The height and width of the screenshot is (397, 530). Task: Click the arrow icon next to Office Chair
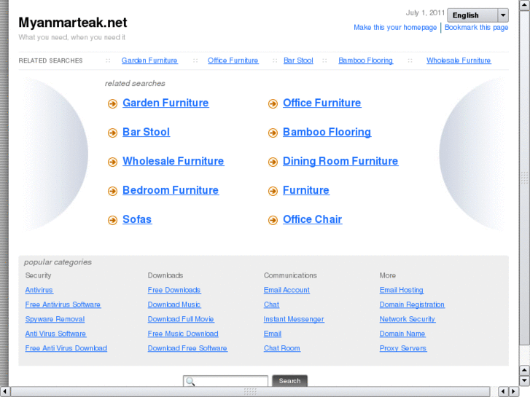tap(273, 221)
